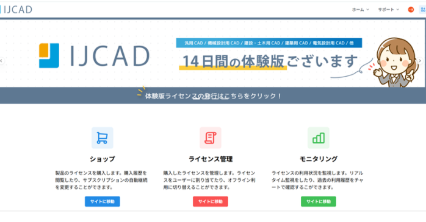
Task: Expand the サポート dropdown menu
Action: coord(389,10)
